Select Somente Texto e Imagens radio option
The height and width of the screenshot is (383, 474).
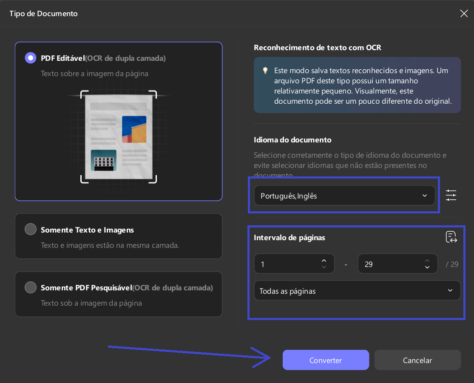(31, 229)
